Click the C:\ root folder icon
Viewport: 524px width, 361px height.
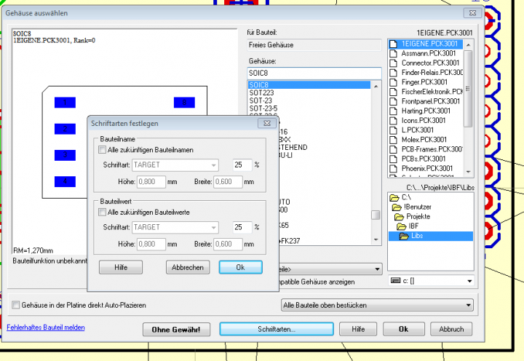pyautogui.click(x=394, y=198)
